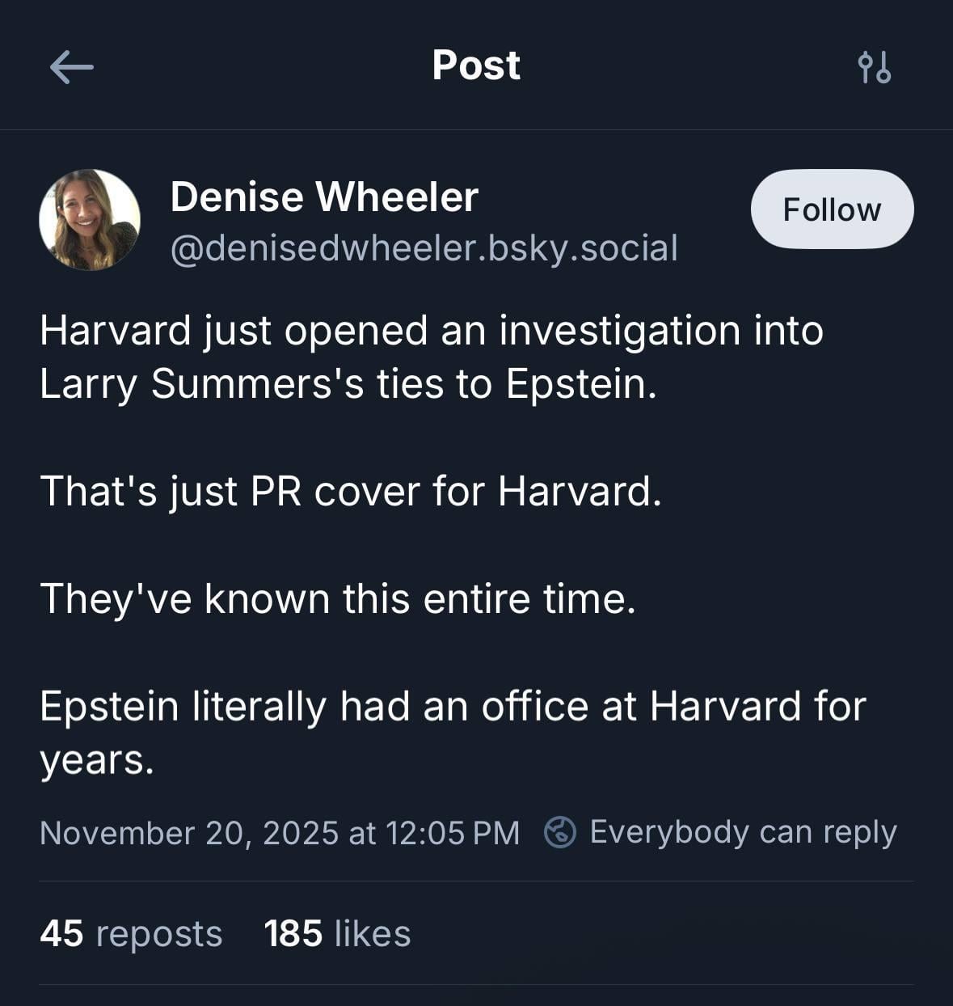953x1006 pixels.
Task: Tap the back arrow icon
Action: pos(71,66)
